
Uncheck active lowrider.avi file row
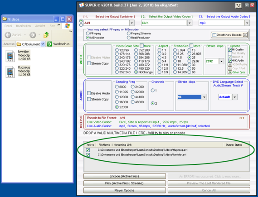88,155
